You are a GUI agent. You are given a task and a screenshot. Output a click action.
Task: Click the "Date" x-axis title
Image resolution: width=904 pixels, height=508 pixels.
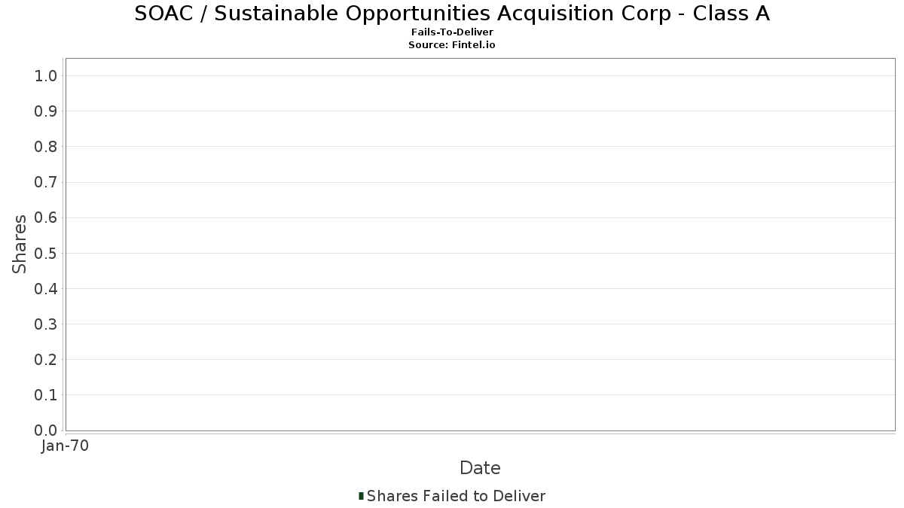(480, 468)
